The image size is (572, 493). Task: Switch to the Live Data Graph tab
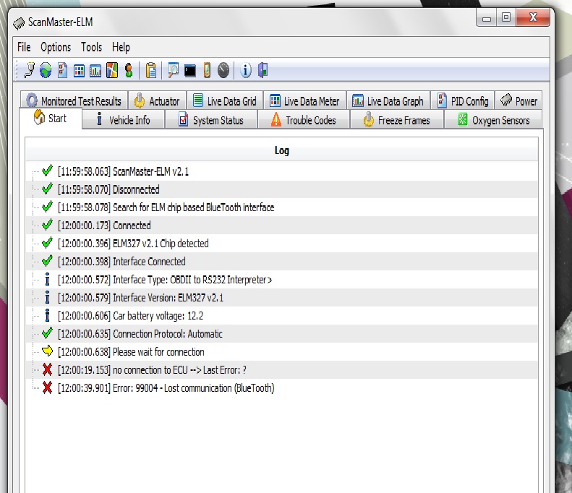point(388,101)
